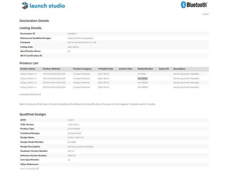Click model number SM-R866U in product list
229x172 pixels.
coord(143,83)
